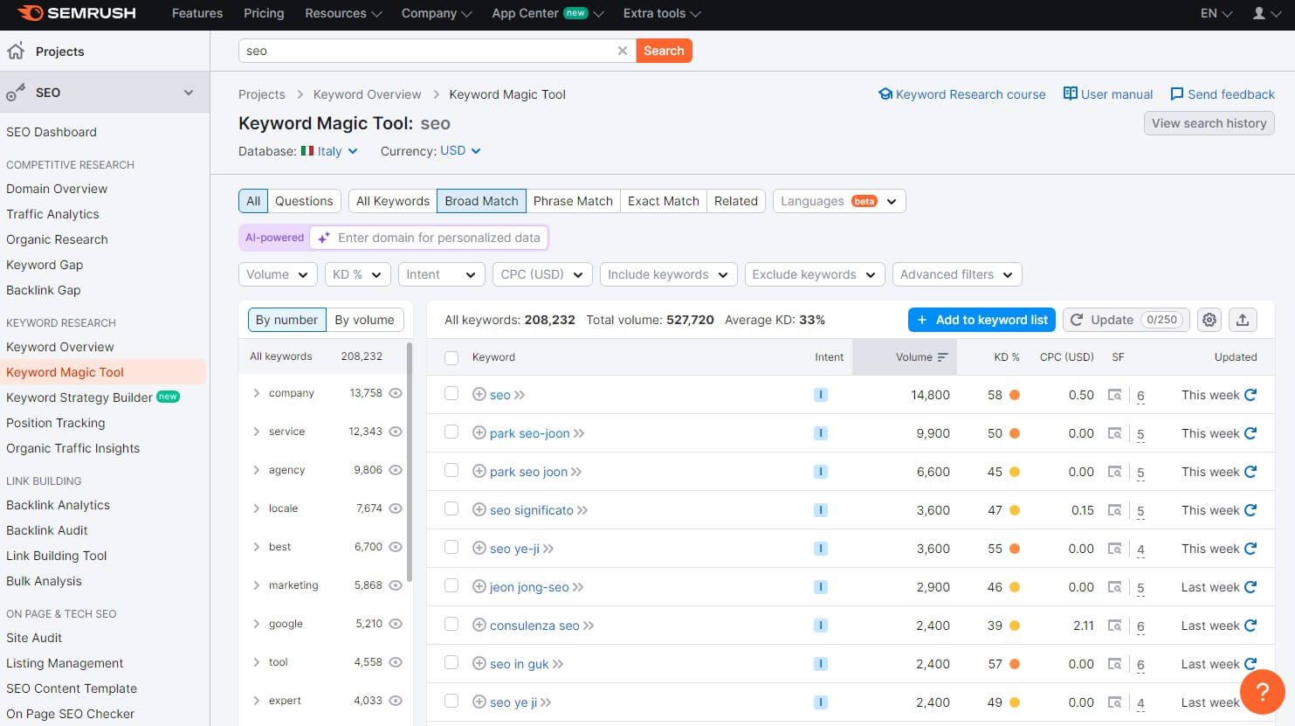
Task: Add 'jeon jong-seo' via plus icon
Action: (x=479, y=587)
